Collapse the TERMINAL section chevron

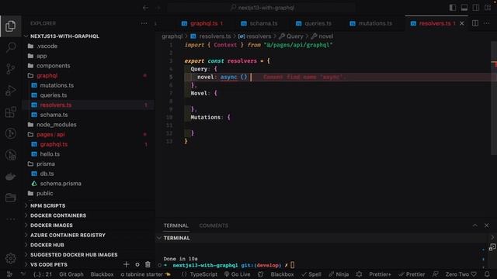[x=159, y=238]
